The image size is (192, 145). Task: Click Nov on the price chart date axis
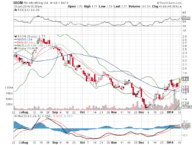point(114,112)
